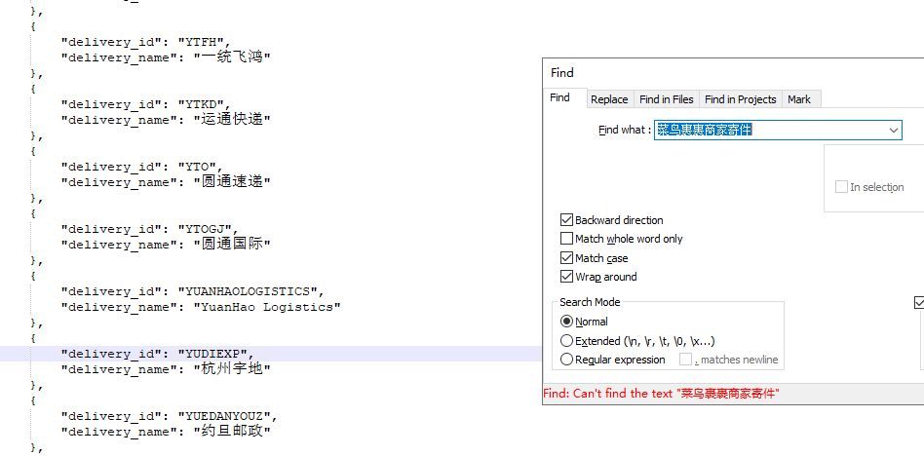Click the "YuanHao Logistics" delivery name

coord(267,307)
